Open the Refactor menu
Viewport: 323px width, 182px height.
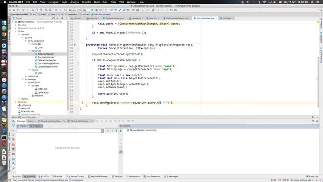pyautogui.click(x=86, y=2)
